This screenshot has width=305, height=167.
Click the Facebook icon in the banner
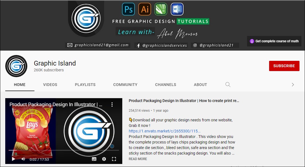pos(138,45)
